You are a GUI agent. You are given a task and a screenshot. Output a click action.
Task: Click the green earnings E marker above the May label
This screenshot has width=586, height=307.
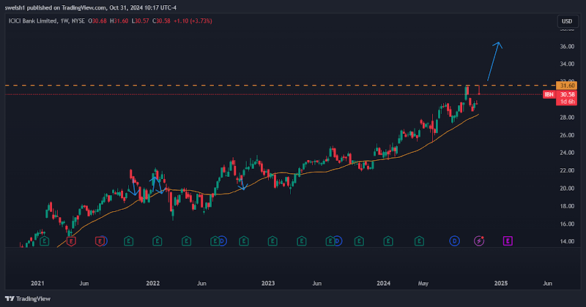(x=419, y=241)
